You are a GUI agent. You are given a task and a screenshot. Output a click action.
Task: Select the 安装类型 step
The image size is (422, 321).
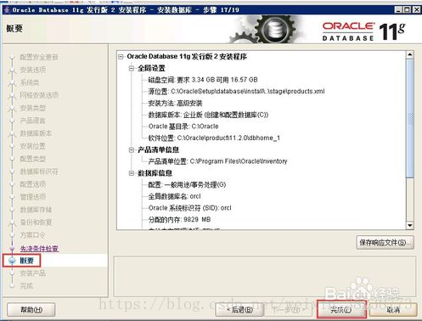click(32, 108)
